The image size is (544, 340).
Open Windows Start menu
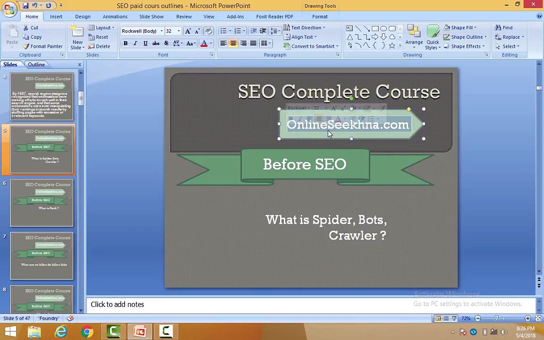[10, 331]
